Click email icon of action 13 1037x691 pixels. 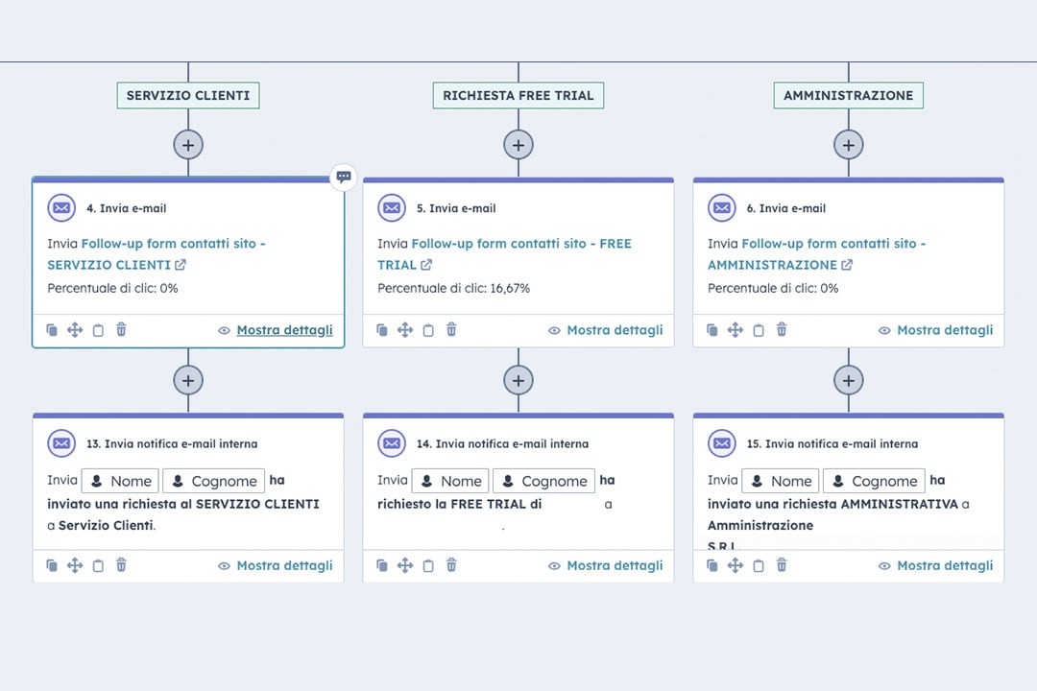pyautogui.click(x=61, y=443)
